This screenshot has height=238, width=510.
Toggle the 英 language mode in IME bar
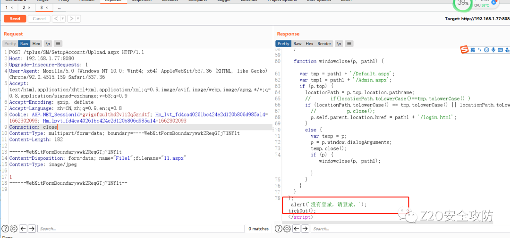pos(473,49)
